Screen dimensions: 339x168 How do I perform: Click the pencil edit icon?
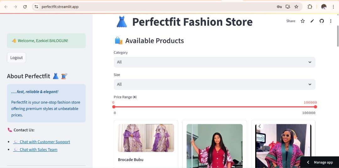[x=312, y=21]
